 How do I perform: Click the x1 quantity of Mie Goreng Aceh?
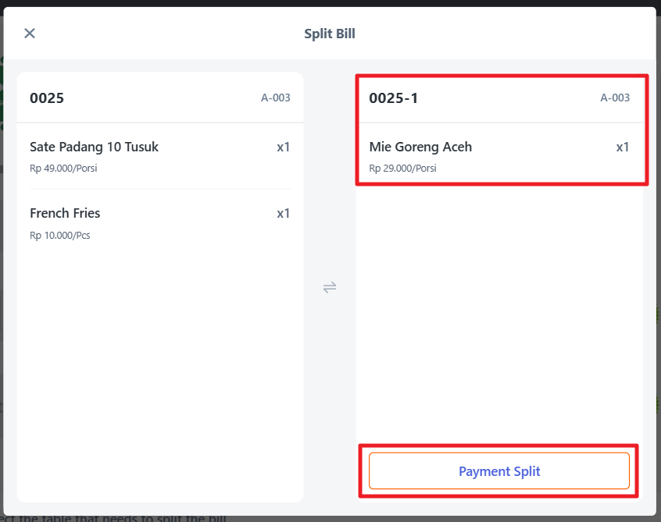[623, 147]
